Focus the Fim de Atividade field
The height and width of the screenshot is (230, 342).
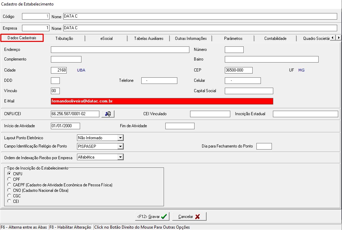[180, 126]
